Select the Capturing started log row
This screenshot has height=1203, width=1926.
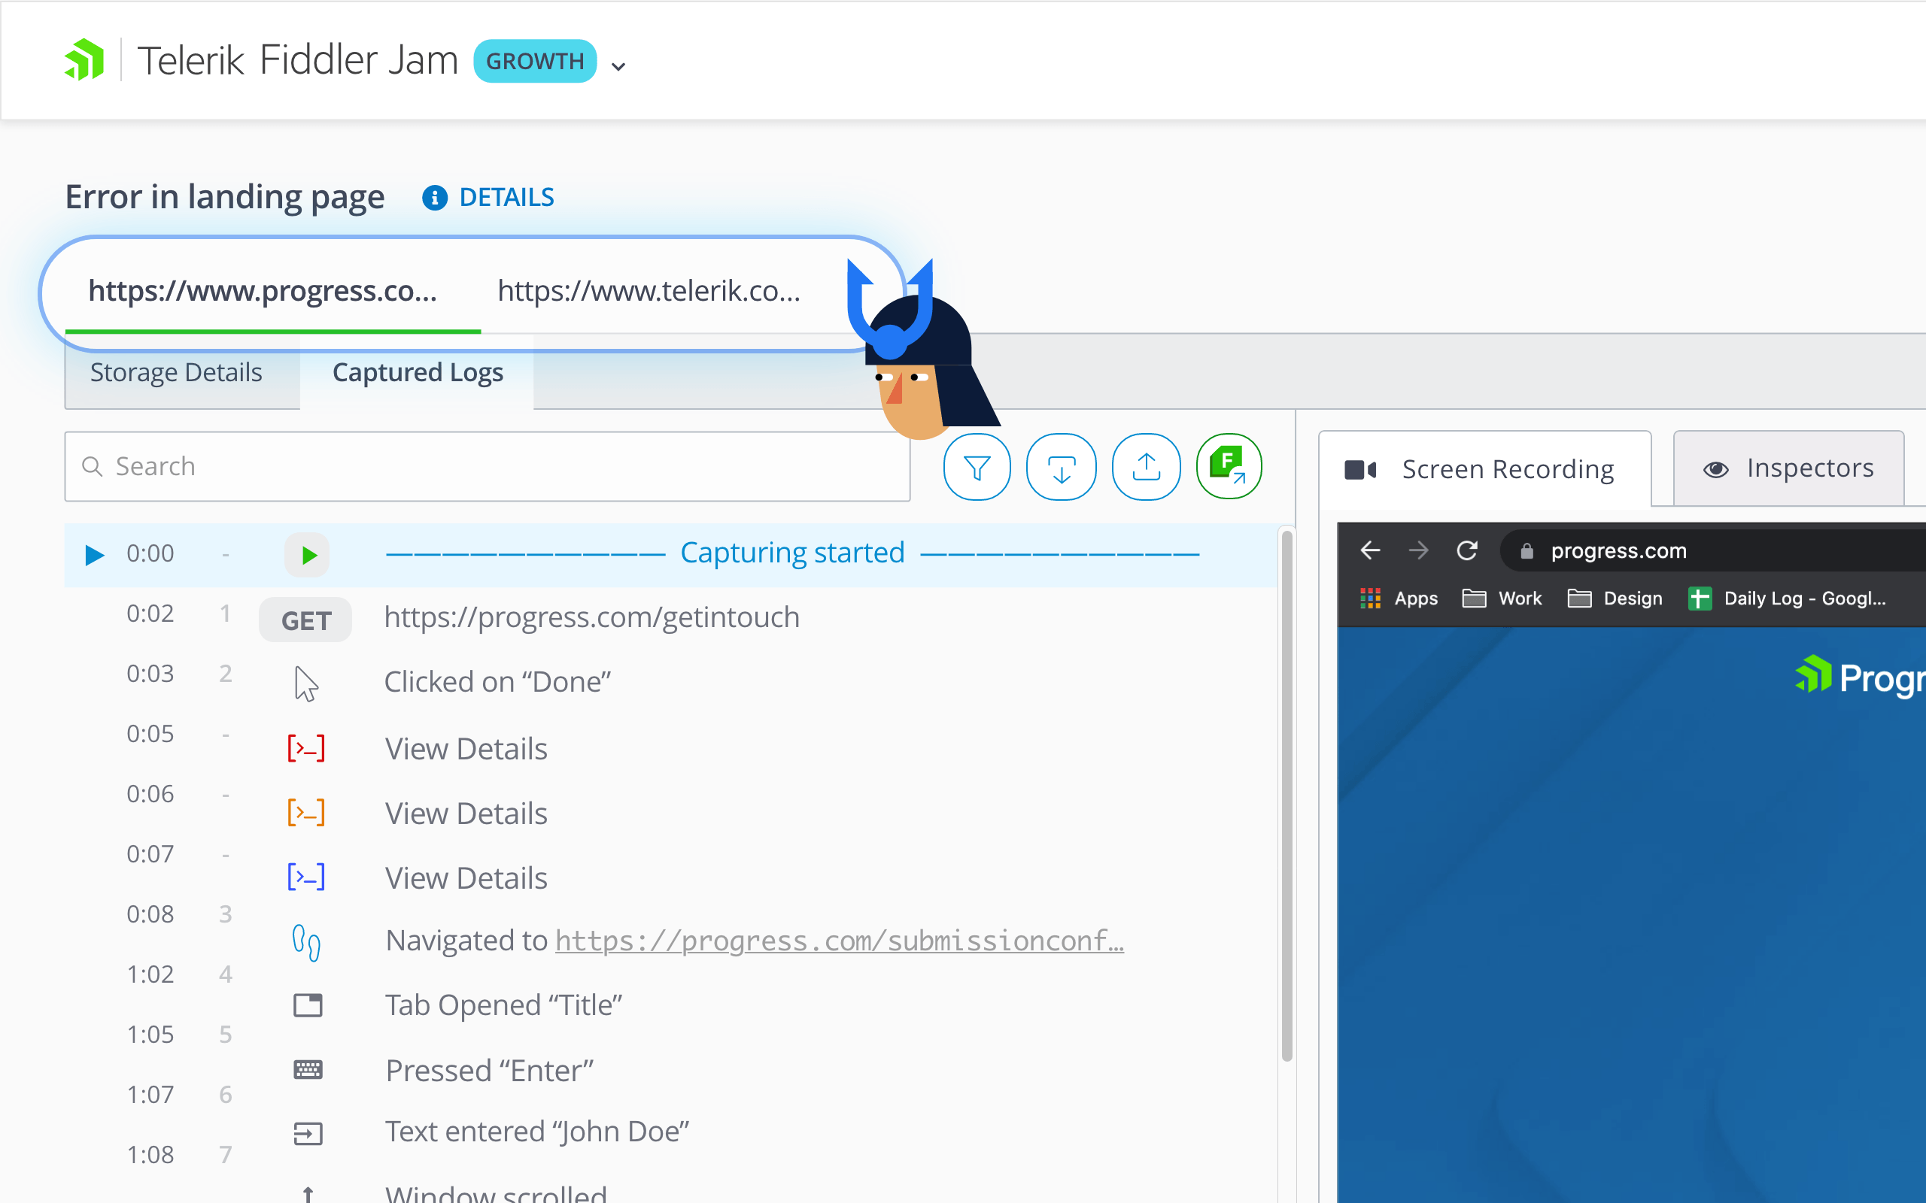[671, 555]
